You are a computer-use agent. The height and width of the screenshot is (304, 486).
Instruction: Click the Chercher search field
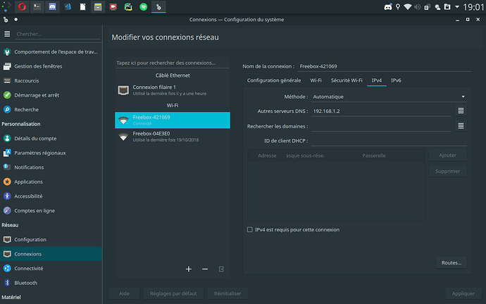[58, 34]
